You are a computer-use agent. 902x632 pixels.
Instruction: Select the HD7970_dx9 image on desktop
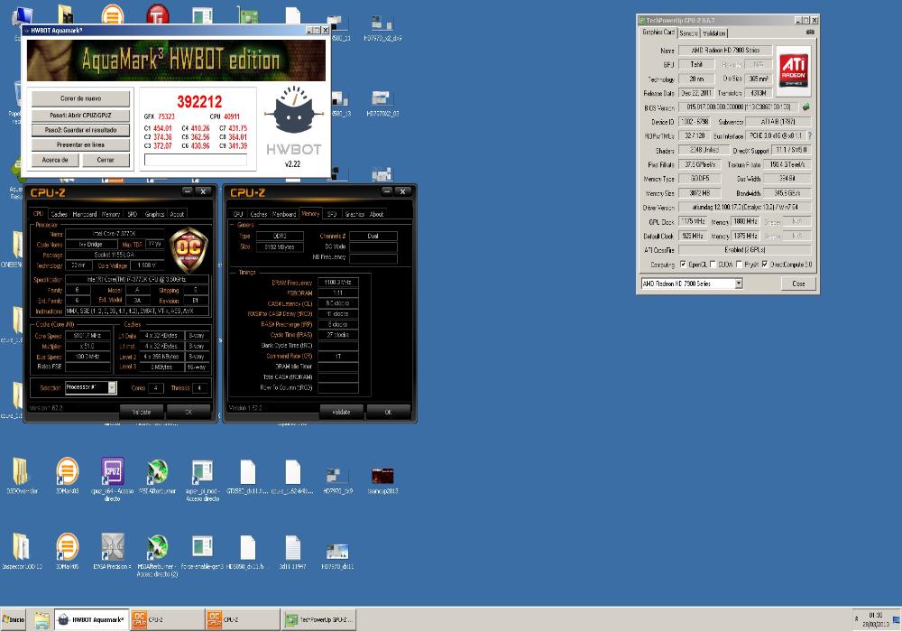pos(337,479)
